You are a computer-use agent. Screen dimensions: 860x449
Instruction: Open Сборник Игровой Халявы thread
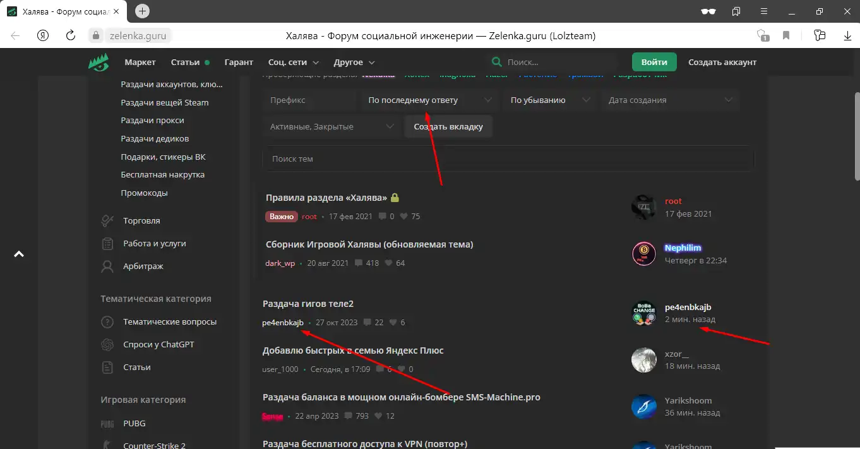(x=369, y=244)
